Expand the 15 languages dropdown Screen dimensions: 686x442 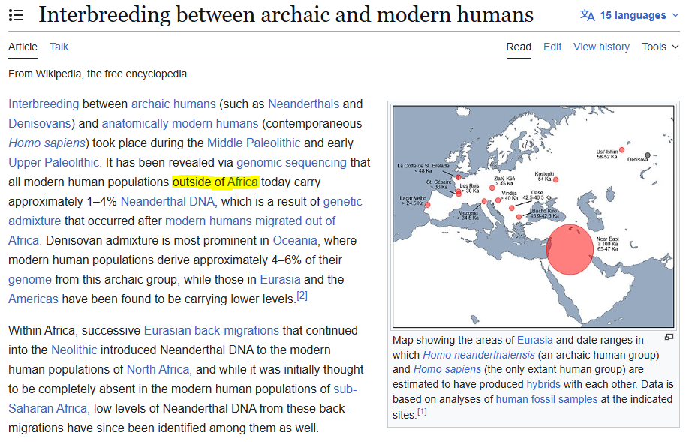(630, 15)
